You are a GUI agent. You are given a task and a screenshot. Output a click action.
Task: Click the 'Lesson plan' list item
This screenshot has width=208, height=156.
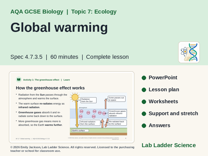click(x=164, y=89)
